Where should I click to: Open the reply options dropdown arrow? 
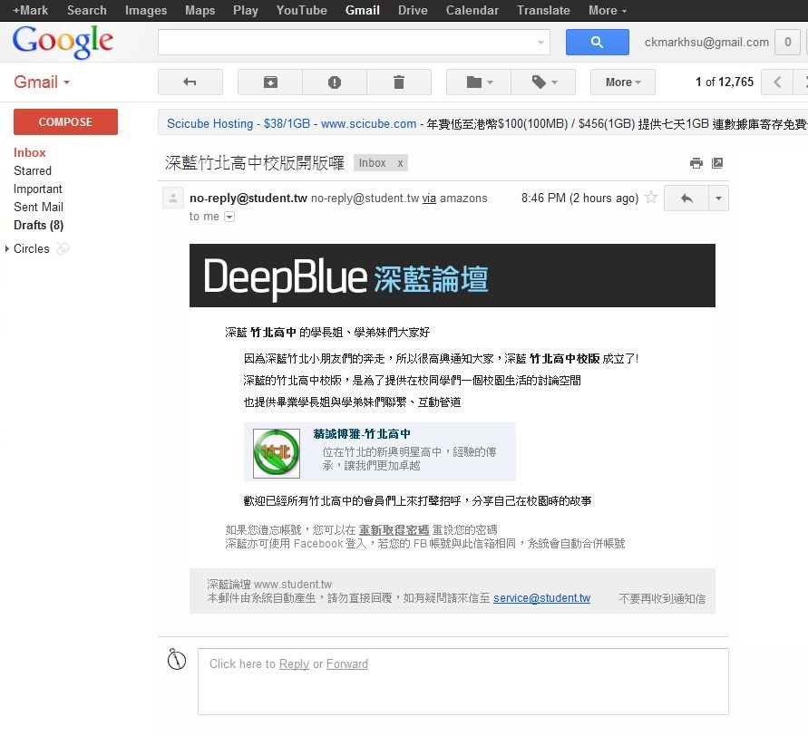click(x=718, y=199)
